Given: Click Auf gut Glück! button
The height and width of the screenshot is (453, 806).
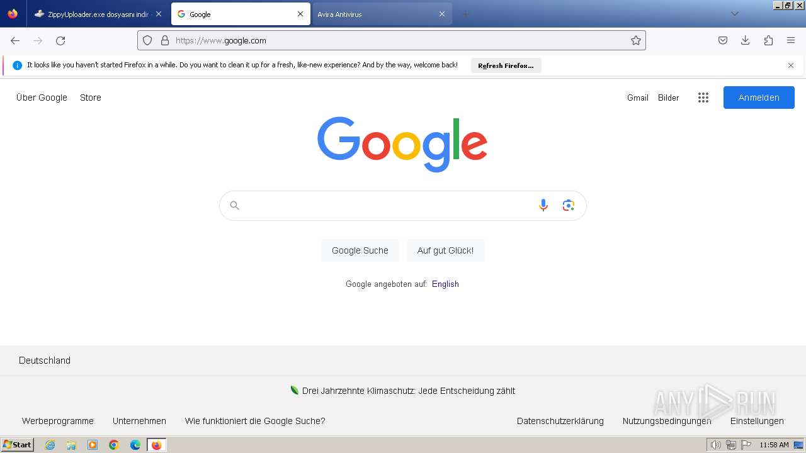Looking at the screenshot, I should (445, 250).
